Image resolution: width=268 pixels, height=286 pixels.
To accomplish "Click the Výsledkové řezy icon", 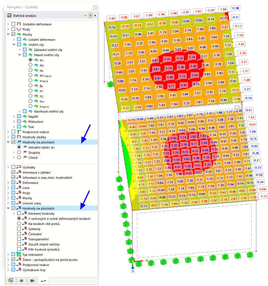I will coord(19,269).
